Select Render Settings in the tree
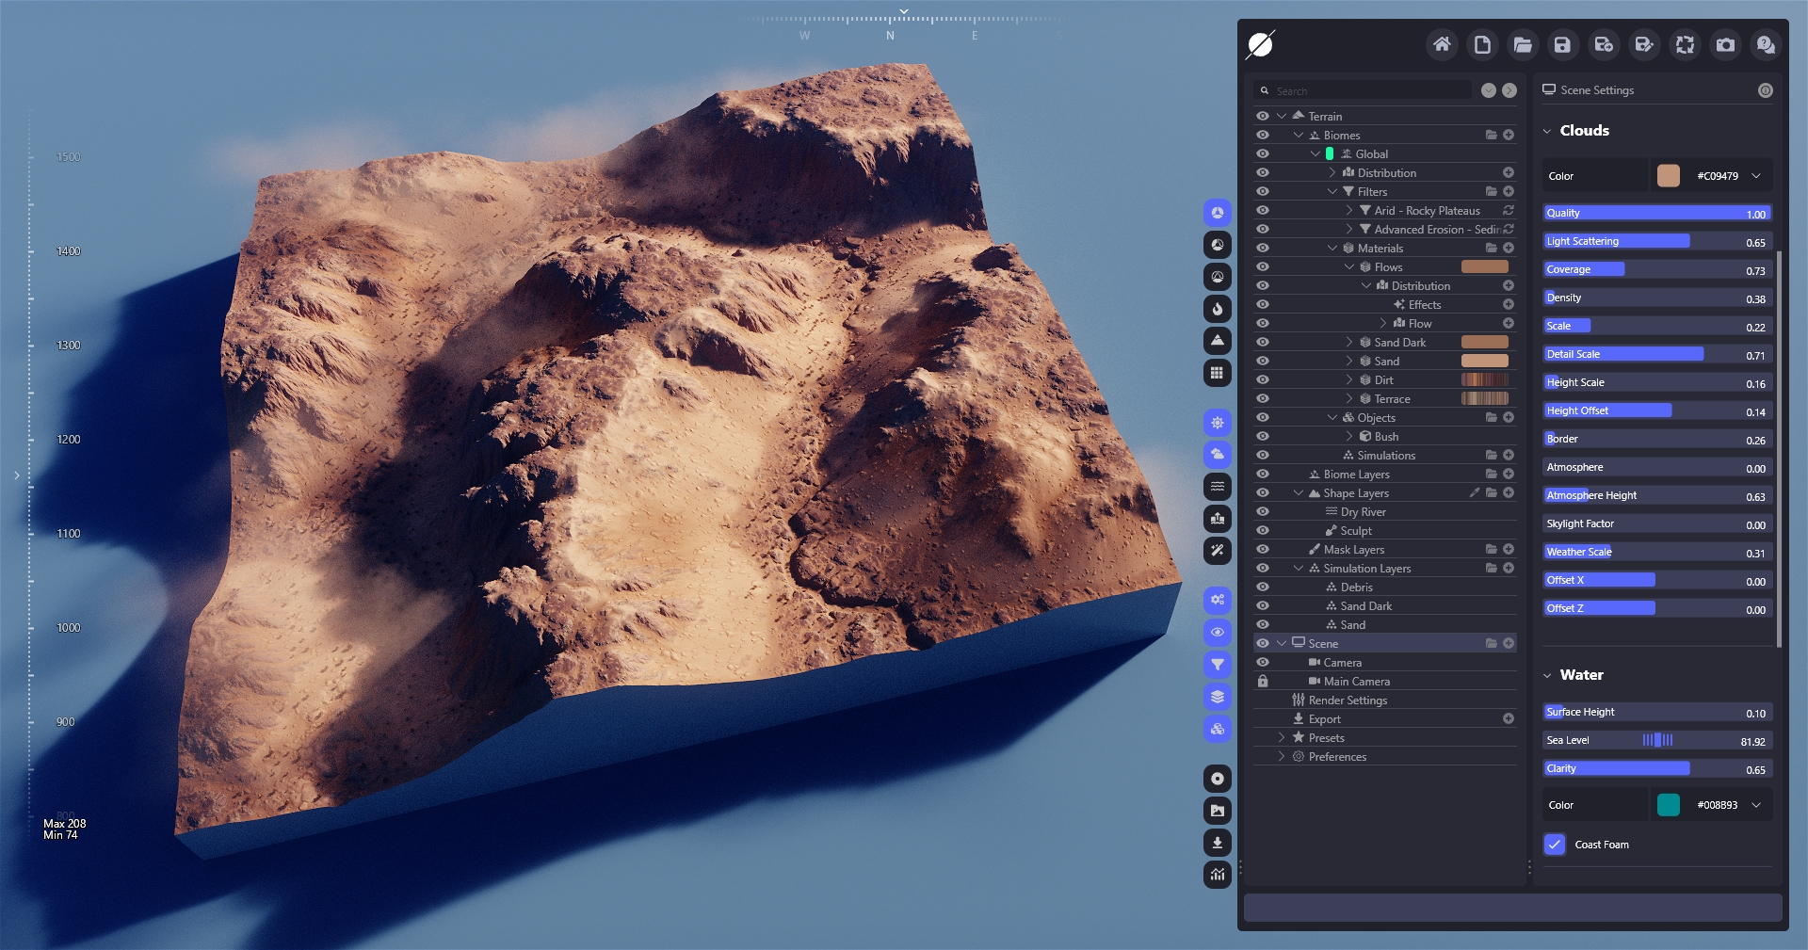 point(1348,700)
